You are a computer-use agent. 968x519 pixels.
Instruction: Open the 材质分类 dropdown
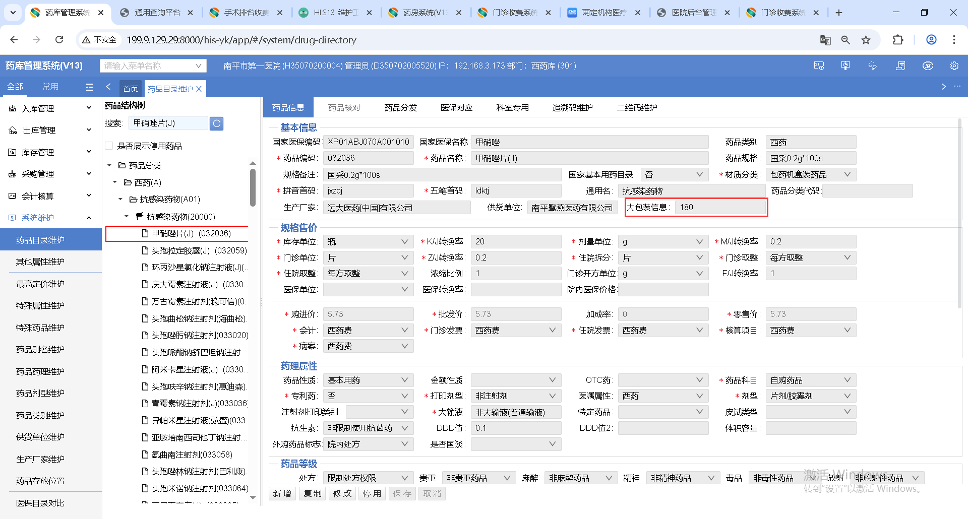[811, 175]
